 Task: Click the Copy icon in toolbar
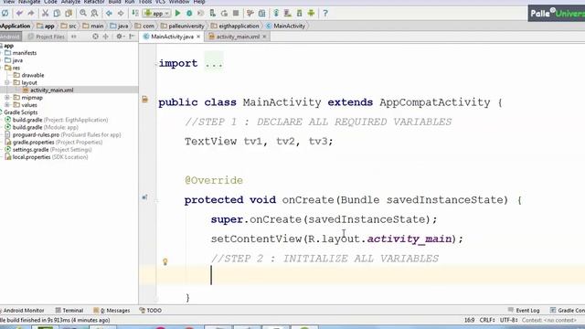point(57,14)
